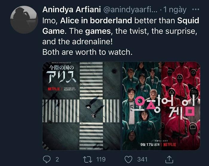This screenshot has width=209, height=166.
Task: Click the bold word 'games' in the tweet
Action: coord(98,31)
